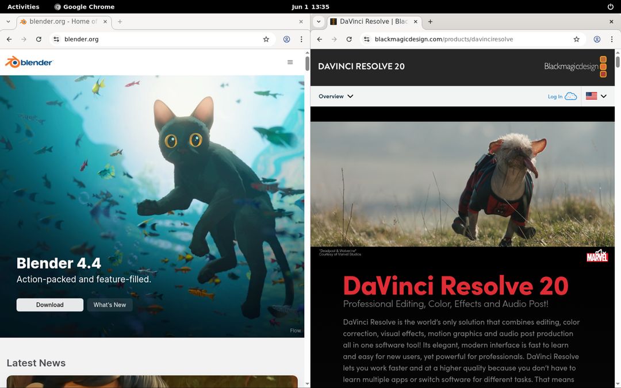The image size is (621, 388).
Task: Select the DaVinci Resolve tab
Action: click(x=374, y=22)
